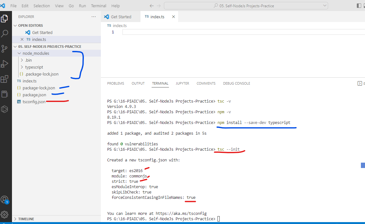Open the Accounts icon with notification badge
365x224 pixels.
tap(5, 199)
